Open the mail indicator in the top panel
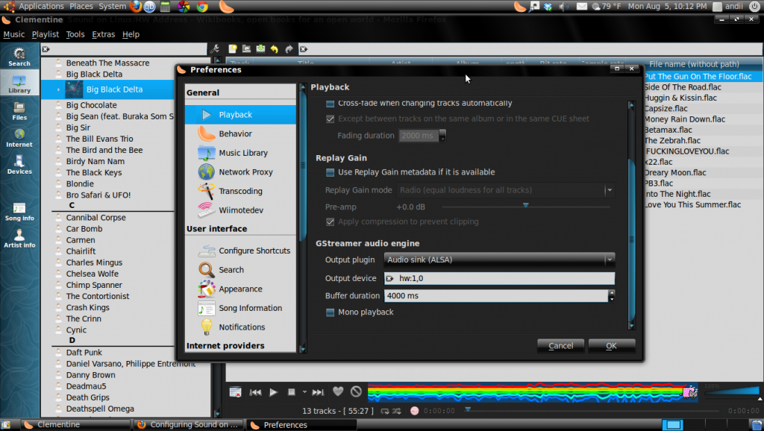Image resolution: width=764 pixels, height=431 pixels. (x=582, y=6)
